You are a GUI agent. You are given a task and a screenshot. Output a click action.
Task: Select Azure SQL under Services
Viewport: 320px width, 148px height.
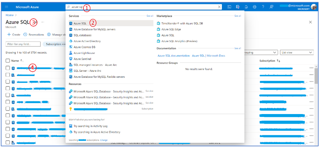[x=111, y=23]
